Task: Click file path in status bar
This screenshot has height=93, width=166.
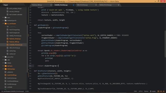Action: point(13,91)
